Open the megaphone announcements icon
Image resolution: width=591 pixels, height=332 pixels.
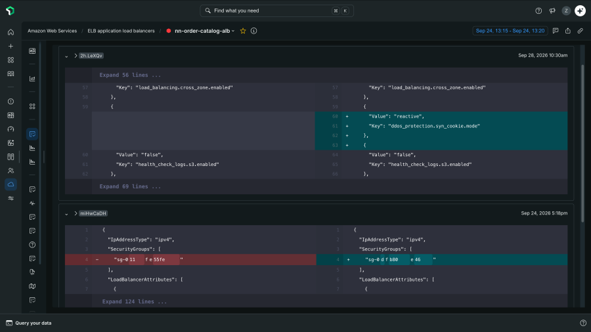point(552,11)
